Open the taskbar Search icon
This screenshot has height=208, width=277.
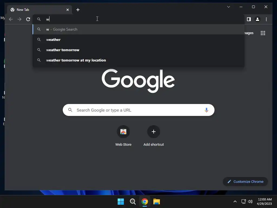click(133, 201)
